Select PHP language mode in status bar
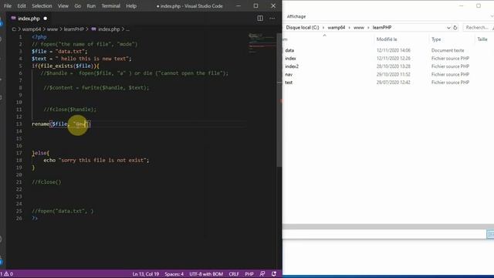Viewport: 494px width, 278px height. point(249,274)
